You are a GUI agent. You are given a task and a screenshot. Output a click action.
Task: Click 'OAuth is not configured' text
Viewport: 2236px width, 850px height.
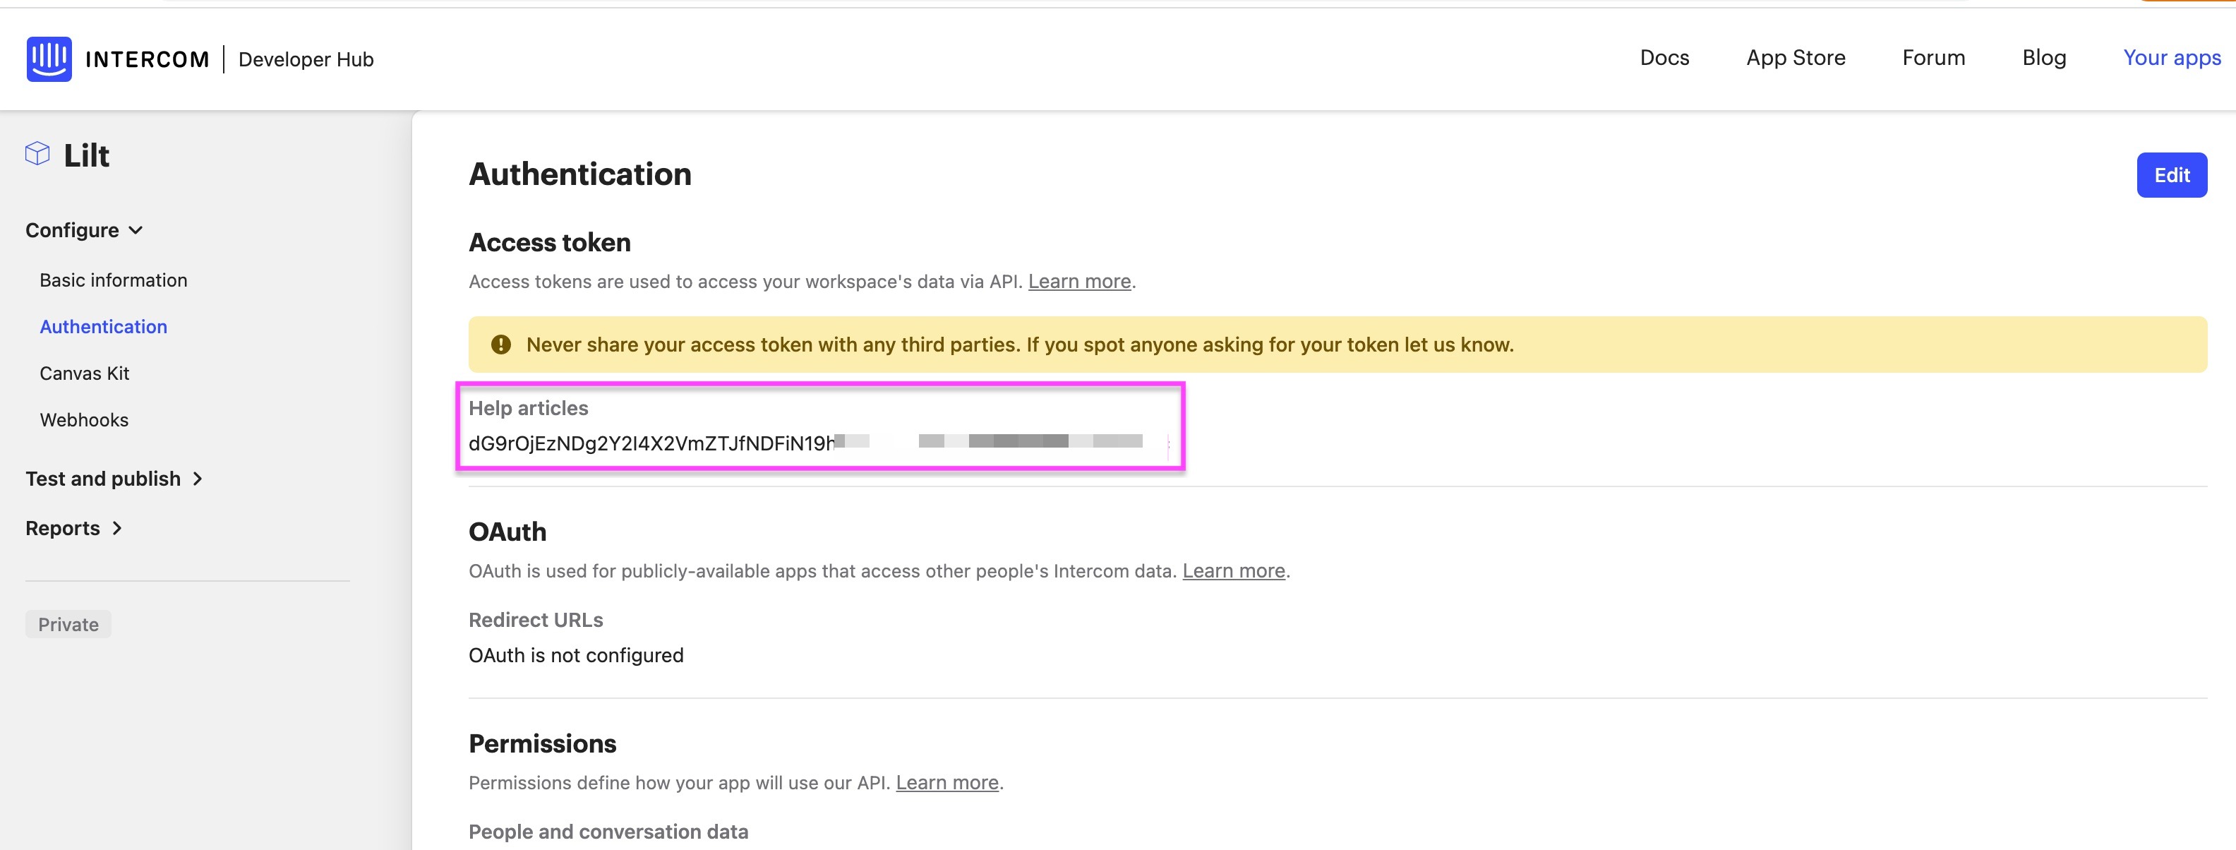(x=575, y=654)
